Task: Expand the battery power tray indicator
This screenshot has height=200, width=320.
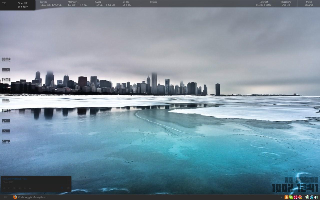Action: point(307,197)
